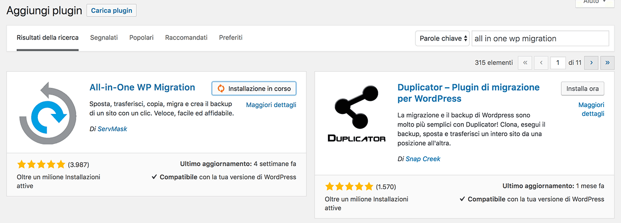The image size is (621, 223).
Task: Click the All-in-One WP Migration star rating
Action: [41, 164]
